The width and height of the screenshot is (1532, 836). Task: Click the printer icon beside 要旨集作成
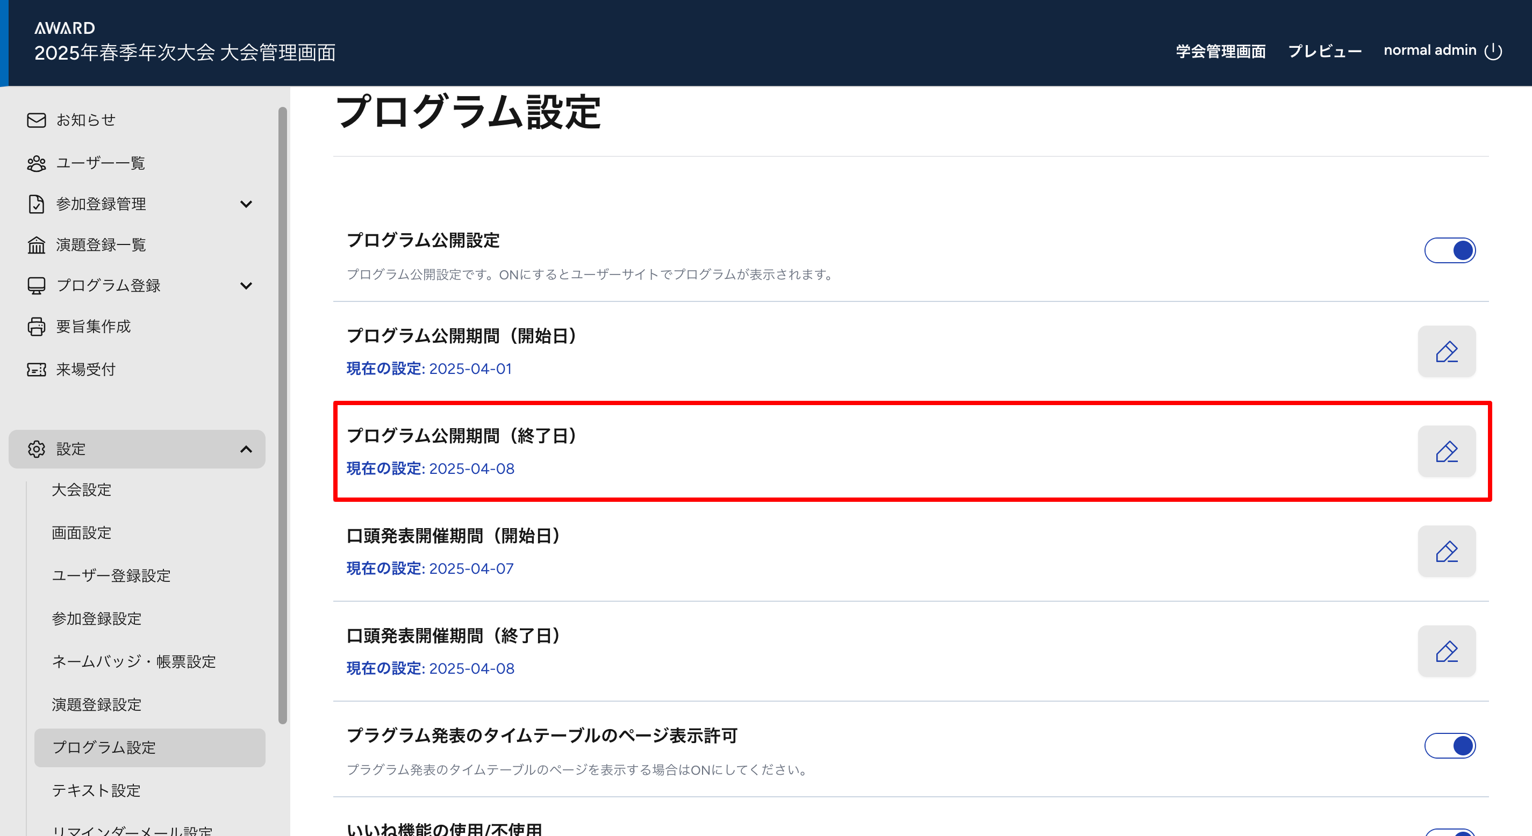36,327
